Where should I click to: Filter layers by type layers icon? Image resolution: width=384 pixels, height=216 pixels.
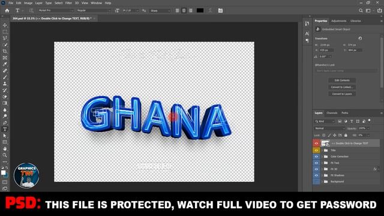tap(352, 121)
